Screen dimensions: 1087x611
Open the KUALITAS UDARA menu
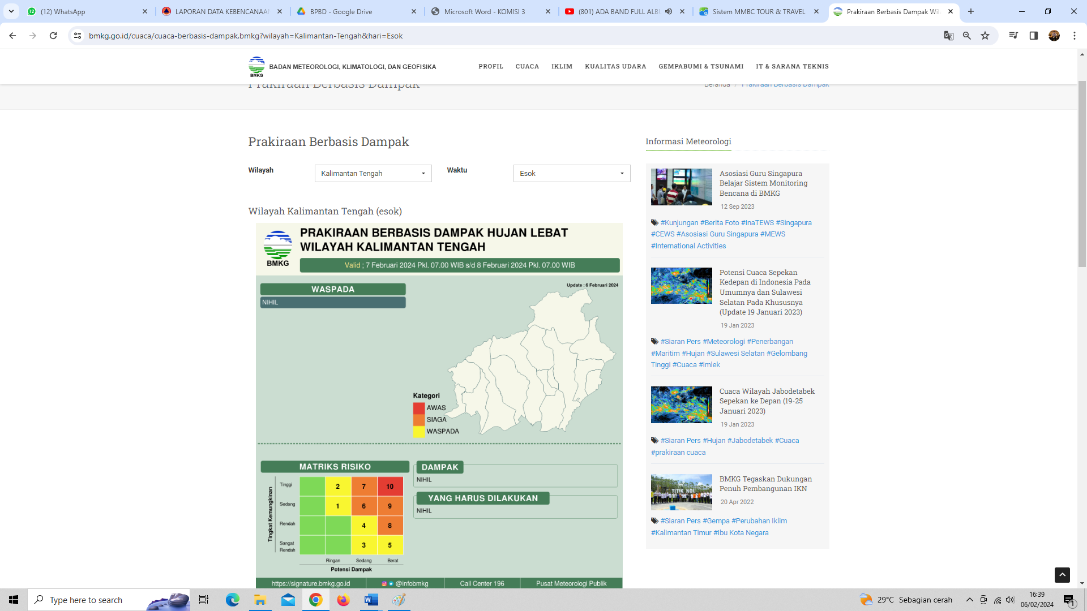point(615,66)
